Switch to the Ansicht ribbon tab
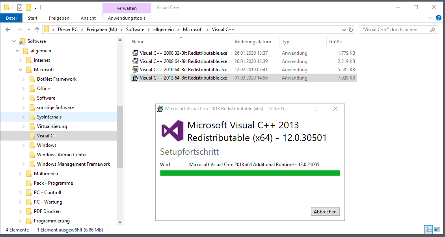Image resolution: width=445 pixels, height=237 pixels. [88, 18]
